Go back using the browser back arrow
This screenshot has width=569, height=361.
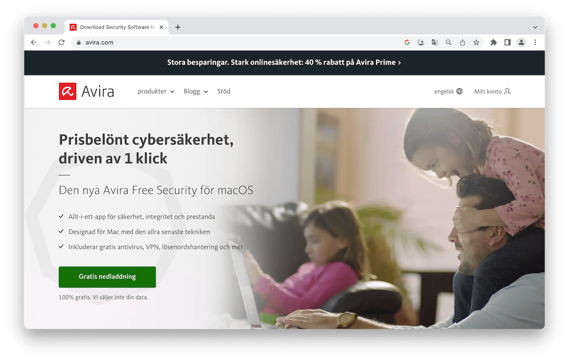tap(34, 42)
